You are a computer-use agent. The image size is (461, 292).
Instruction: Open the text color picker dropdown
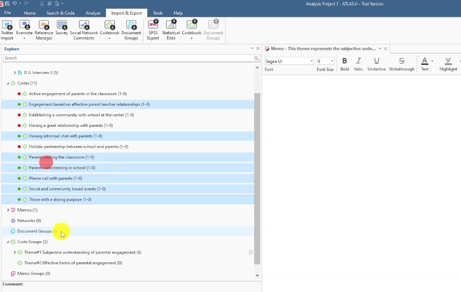point(432,61)
